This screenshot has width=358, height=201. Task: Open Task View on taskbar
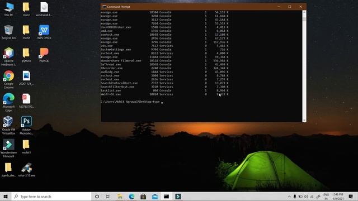coord(108,197)
